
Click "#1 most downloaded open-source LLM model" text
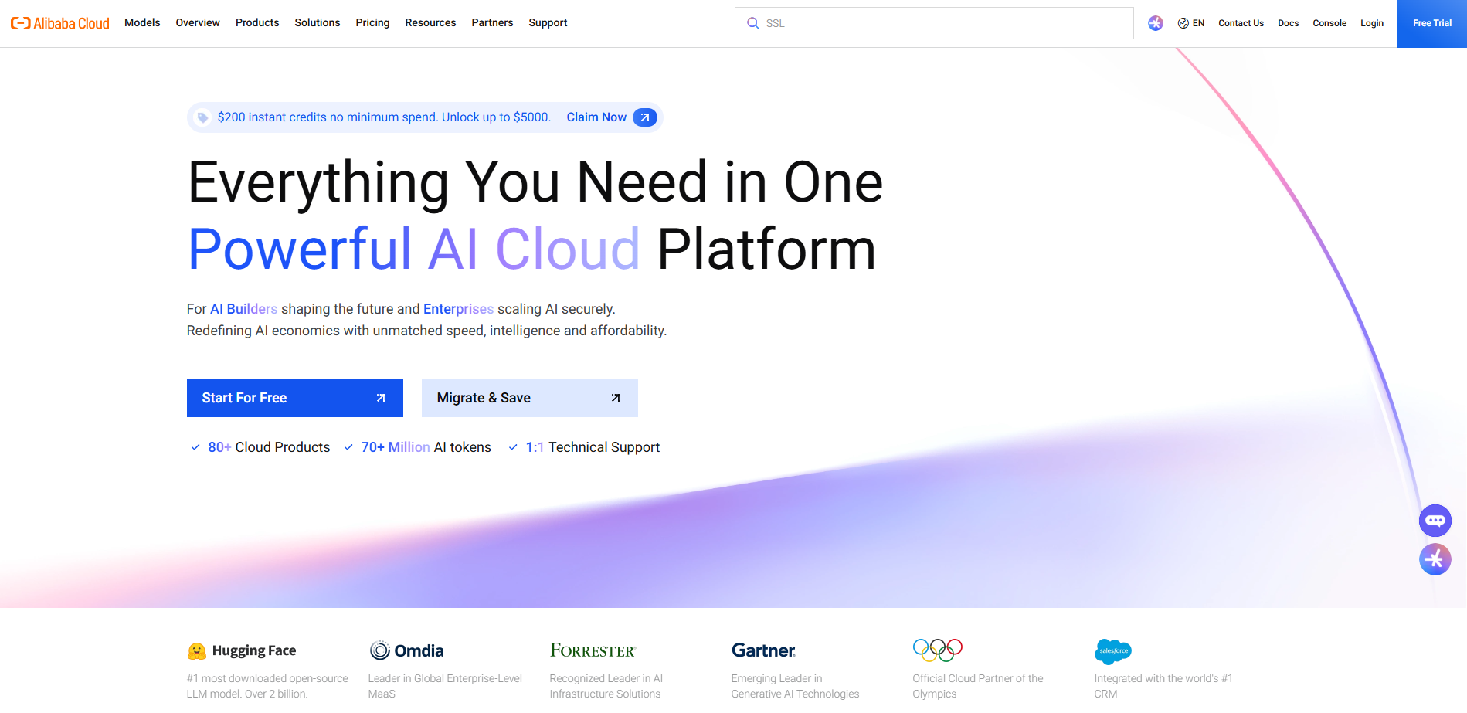point(267,686)
